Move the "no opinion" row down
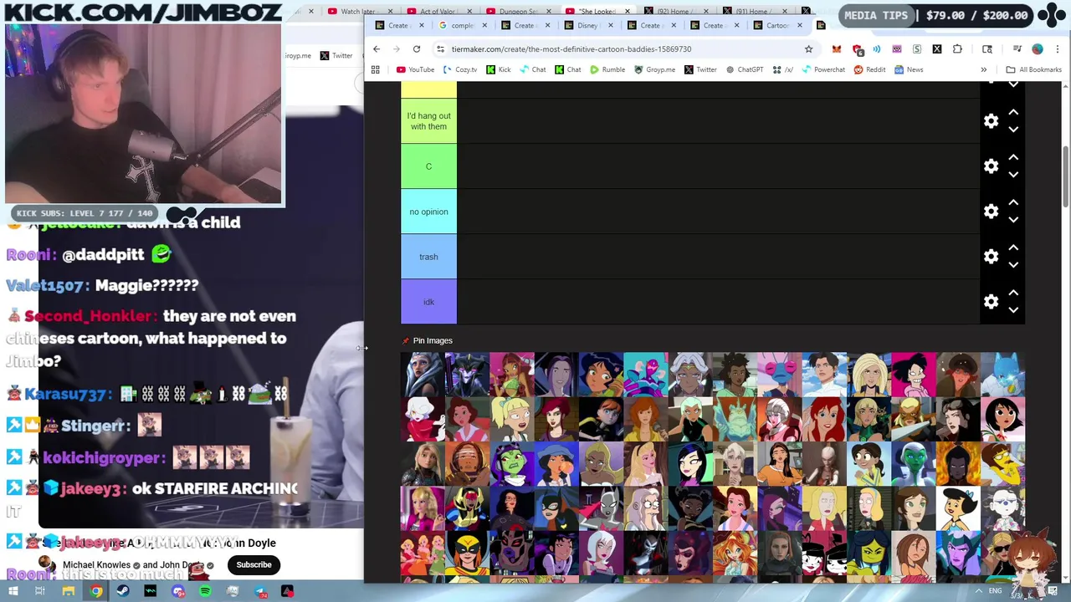1071x602 pixels. pos(1013,220)
